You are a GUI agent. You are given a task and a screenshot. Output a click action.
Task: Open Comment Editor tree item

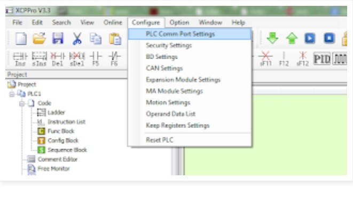click(58, 159)
